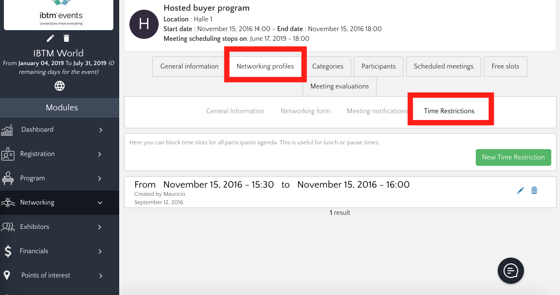Open the Networking form sub-tab
The image size is (560, 295).
[305, 111]
